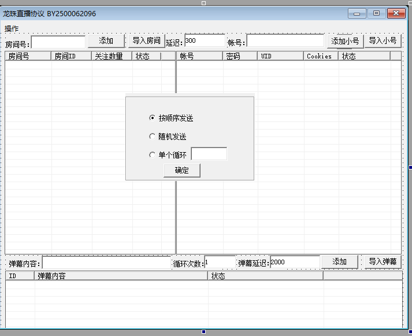
Task: Click into the 延迟 field showing 300
Action: [204, 41]
